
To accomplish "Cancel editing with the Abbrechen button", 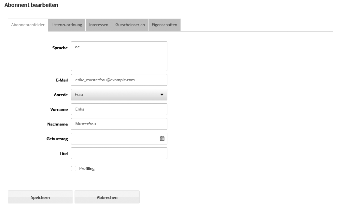I will click(x=107, y=197).
